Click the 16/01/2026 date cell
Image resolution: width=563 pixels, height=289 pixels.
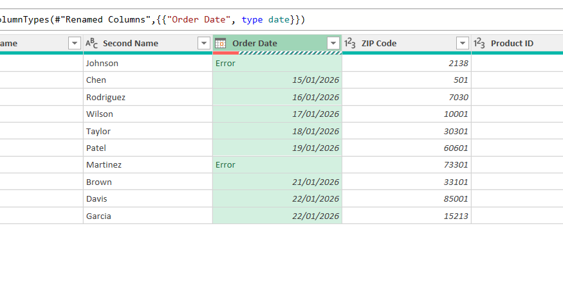(277, 97)
